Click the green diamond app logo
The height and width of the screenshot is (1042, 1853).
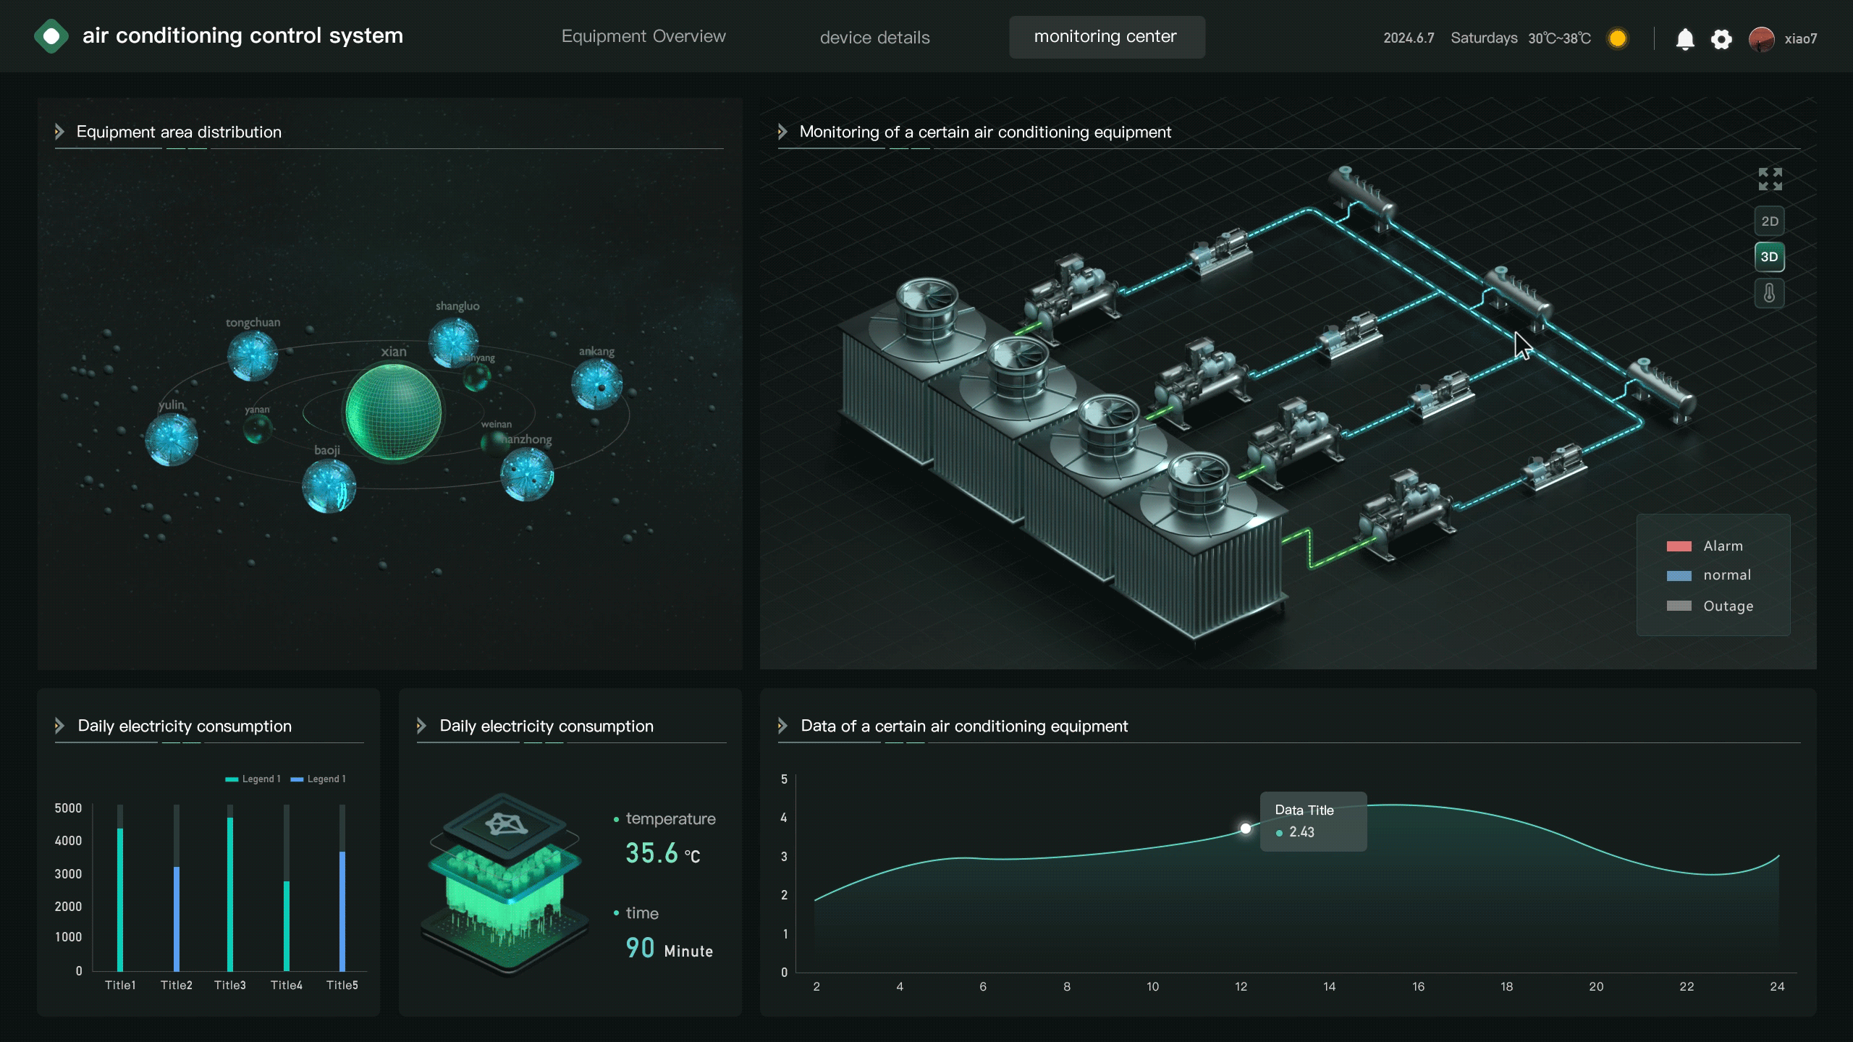tap(51, 36)
